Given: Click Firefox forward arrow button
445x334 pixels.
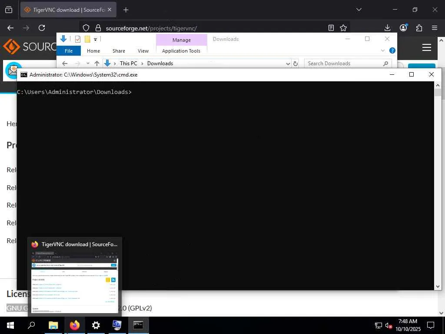Looking at the screenshot, I should (26, 28).
